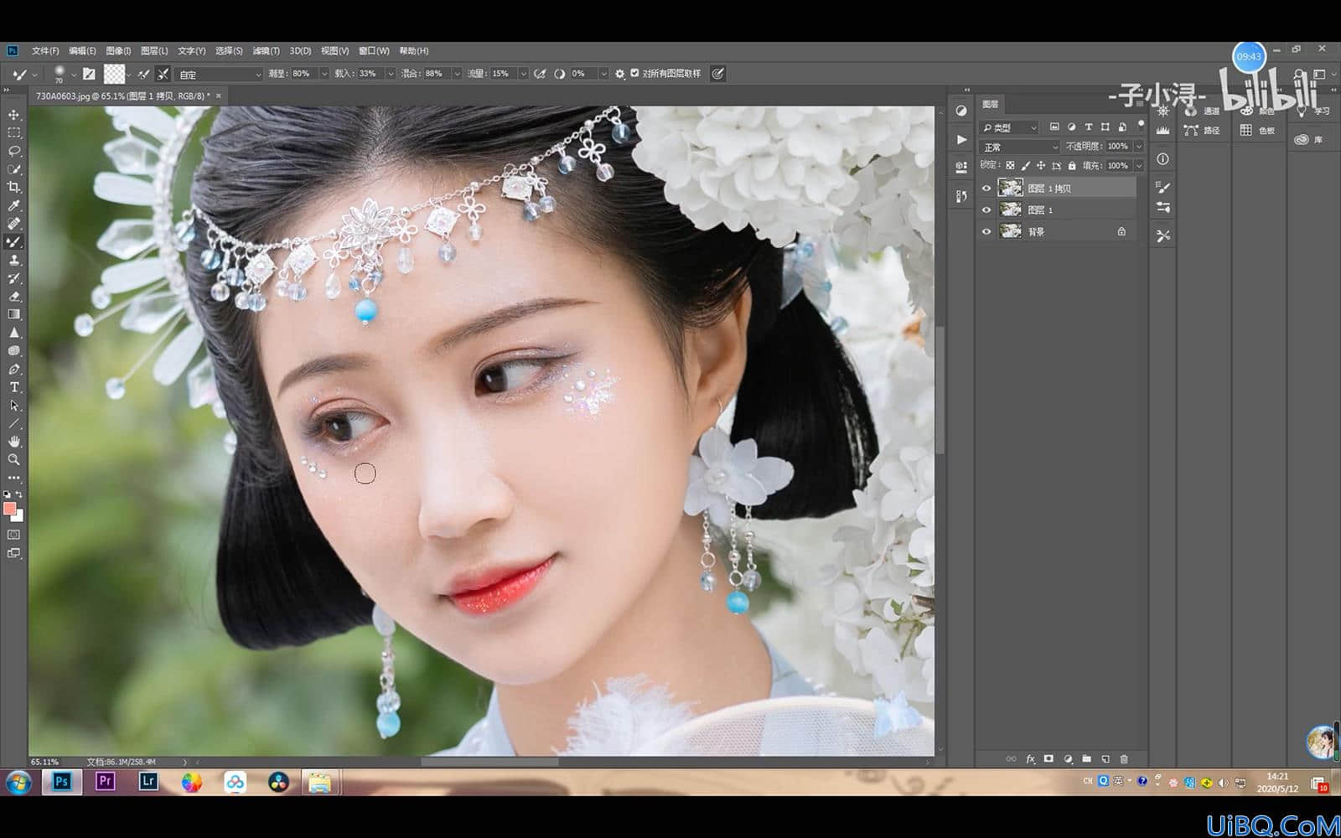Select the Eraser tool
Viewport: 1341px width, 838px height.
pyautogui.click(x=14, y=297)
